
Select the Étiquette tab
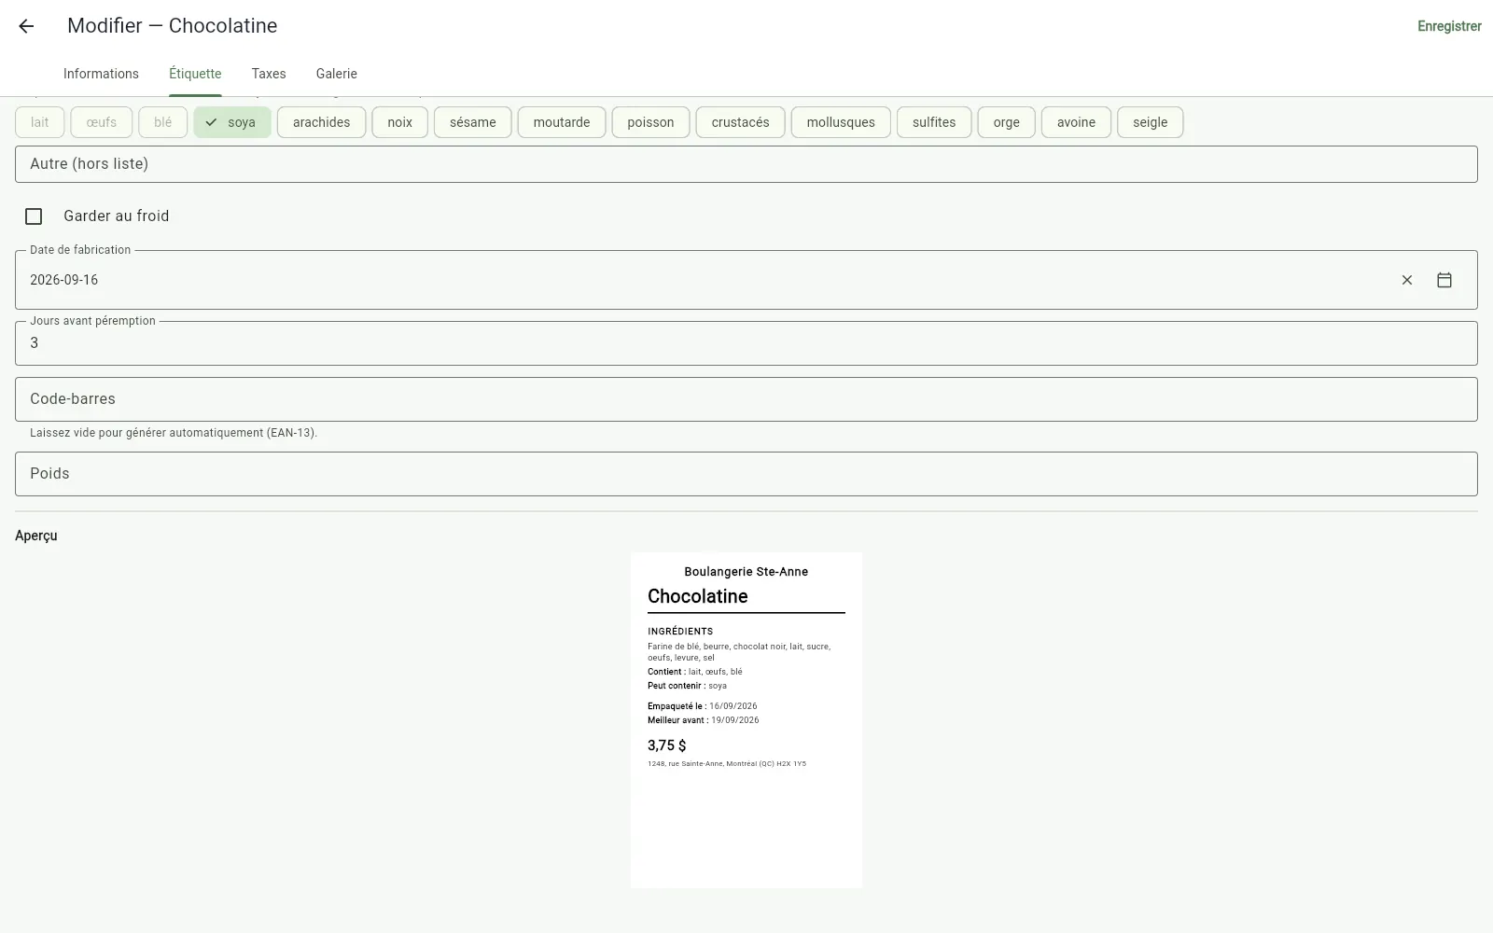(195, 74)
